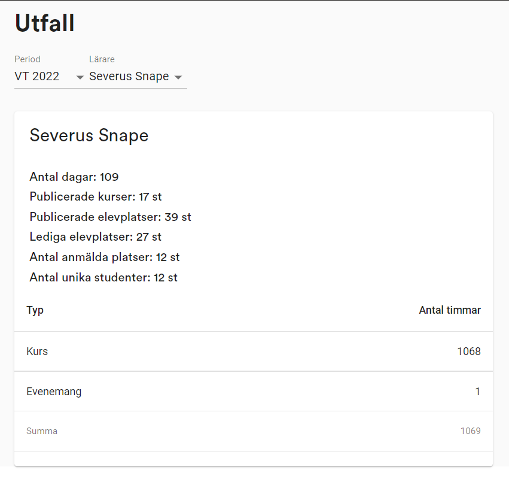Click the Lediga elevplatser statistic line
509x479 pixels.
tap(95, 237)
